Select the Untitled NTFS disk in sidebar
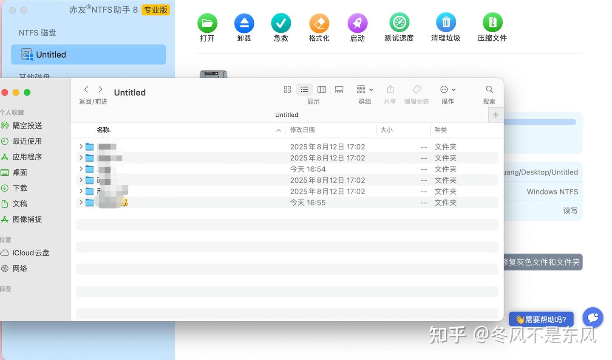The width and height of the screenshot is (612, 360). click(x=88, y=54)
